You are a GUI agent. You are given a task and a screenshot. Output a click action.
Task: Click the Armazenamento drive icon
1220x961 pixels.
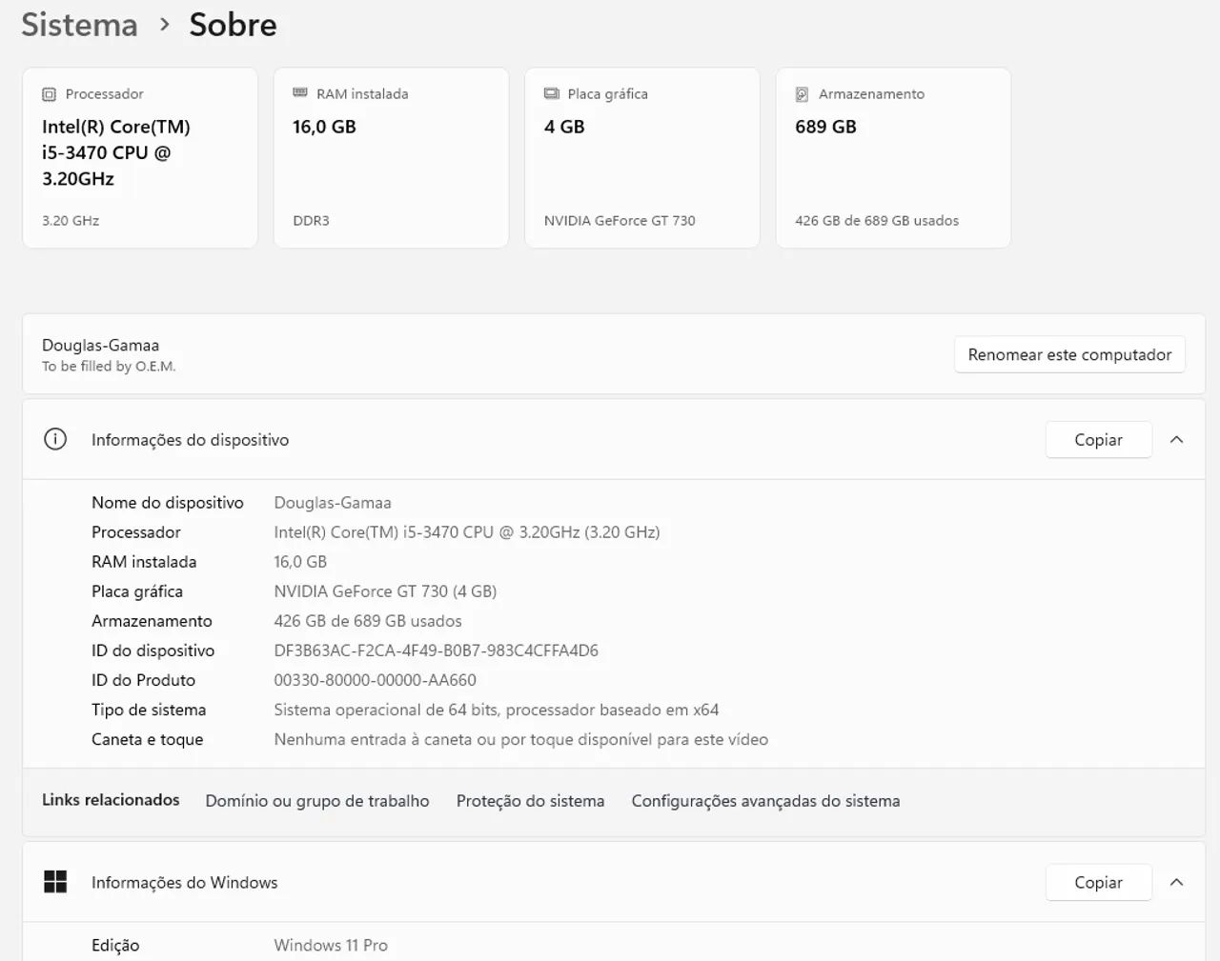pyautogui.click(x=802, y=94)
